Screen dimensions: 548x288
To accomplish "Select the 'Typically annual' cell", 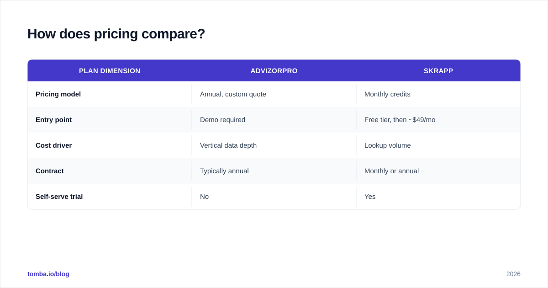I will tap(224, 171).
